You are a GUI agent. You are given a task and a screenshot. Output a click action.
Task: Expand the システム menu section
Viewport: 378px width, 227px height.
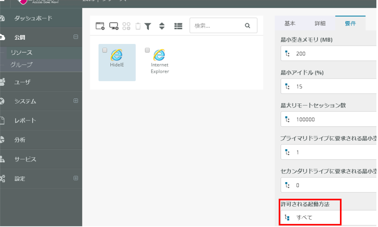(x=76, y=101)
